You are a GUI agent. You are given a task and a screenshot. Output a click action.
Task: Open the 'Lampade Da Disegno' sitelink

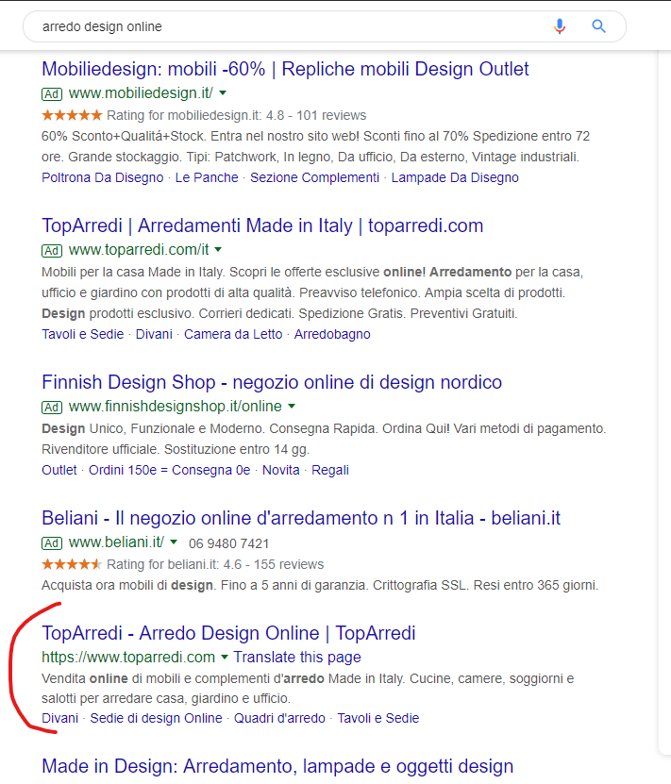(x=455, y=177)
